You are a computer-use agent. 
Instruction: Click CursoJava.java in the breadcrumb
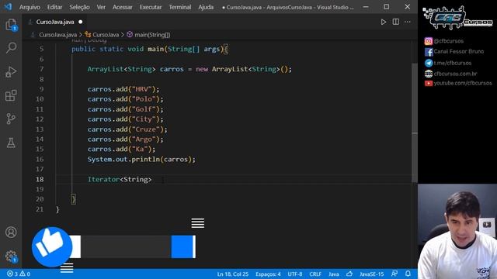[x=57, y=35]
